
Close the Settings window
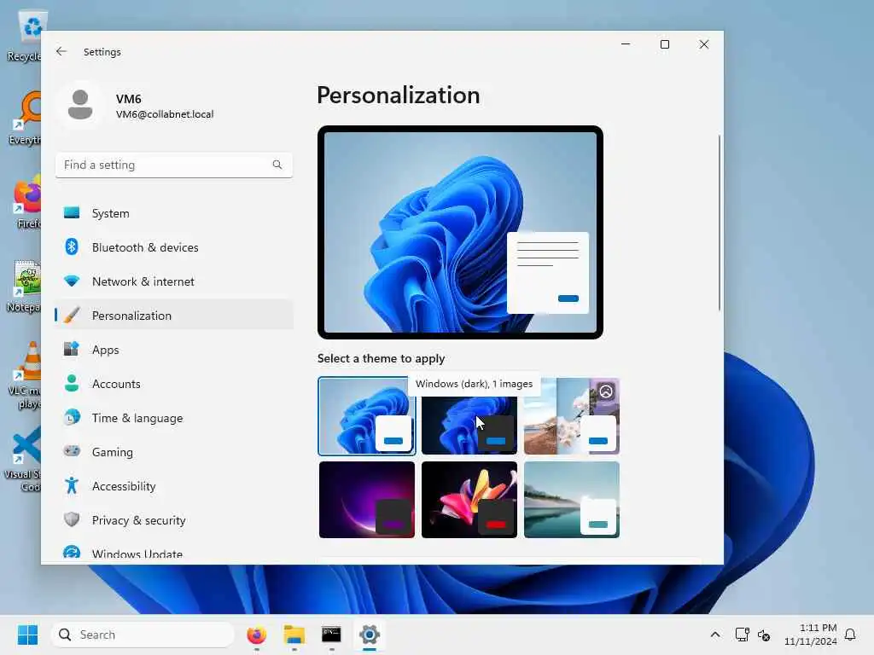coord(704,44)
